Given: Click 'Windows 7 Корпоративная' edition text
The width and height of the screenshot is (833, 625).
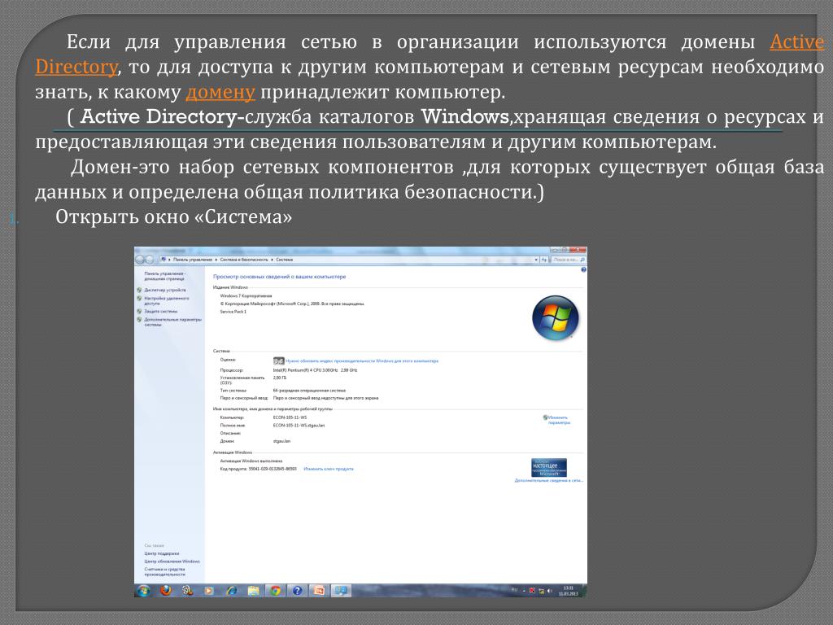Looking at the screenshot, I should point(246,296).
